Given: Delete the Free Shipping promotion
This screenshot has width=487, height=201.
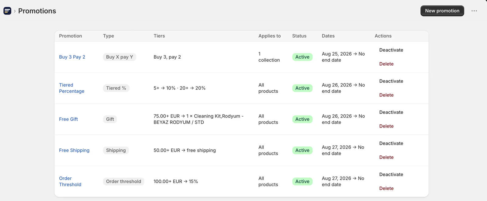Looking at the screenshot, I should point(386,157).
